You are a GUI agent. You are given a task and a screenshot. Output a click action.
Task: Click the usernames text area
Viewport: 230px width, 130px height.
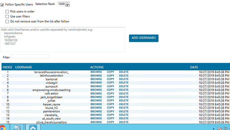coord(63,39)
